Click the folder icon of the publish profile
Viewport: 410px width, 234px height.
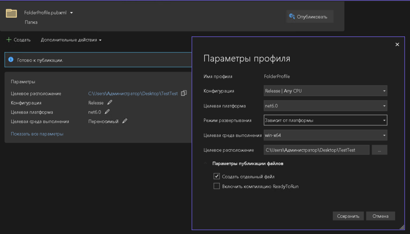click(11, 14)
